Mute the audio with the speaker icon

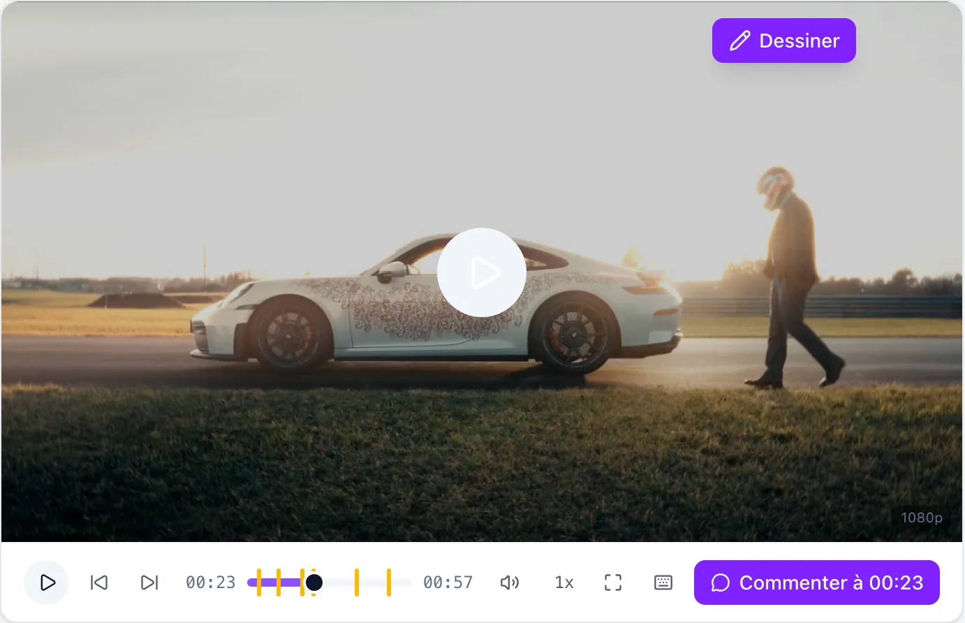tap(510, 582)
